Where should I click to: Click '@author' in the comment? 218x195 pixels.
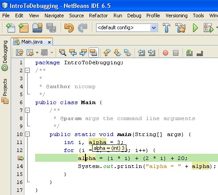coord(58,86)
